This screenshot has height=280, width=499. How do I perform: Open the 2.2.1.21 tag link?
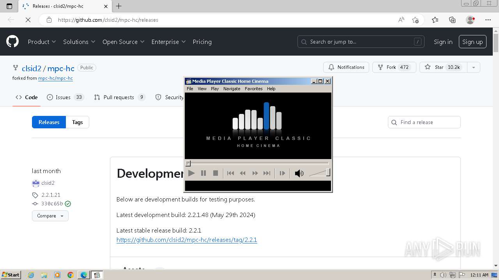51,195
